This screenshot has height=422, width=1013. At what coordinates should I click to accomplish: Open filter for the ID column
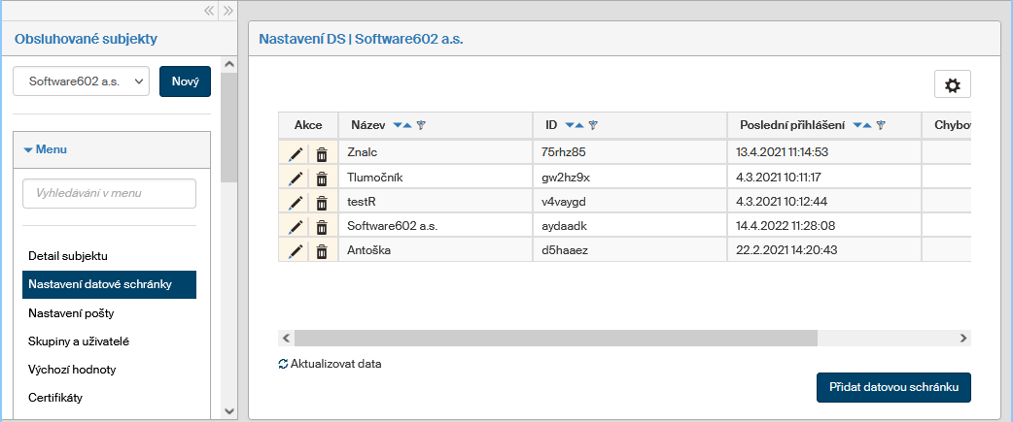pyautogui.click(x=593, y=125)
